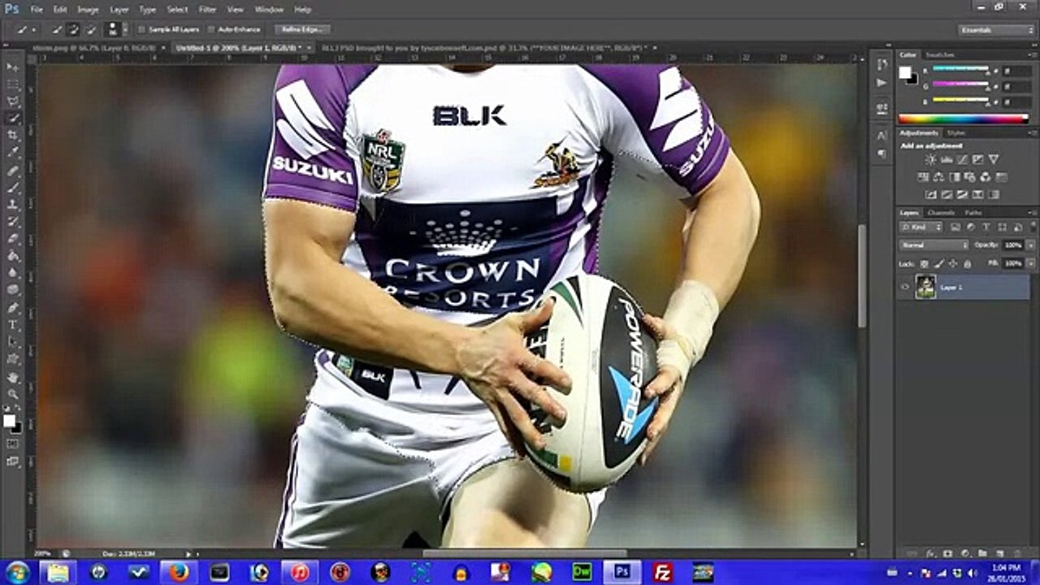Open the Character panel icon in the dock
The width and height of the screenshot is (1040, 585).
pos(882,136)
